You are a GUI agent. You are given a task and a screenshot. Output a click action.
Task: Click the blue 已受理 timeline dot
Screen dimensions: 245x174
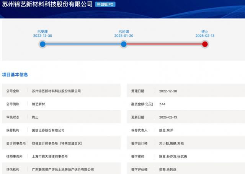tap(42, 44)
